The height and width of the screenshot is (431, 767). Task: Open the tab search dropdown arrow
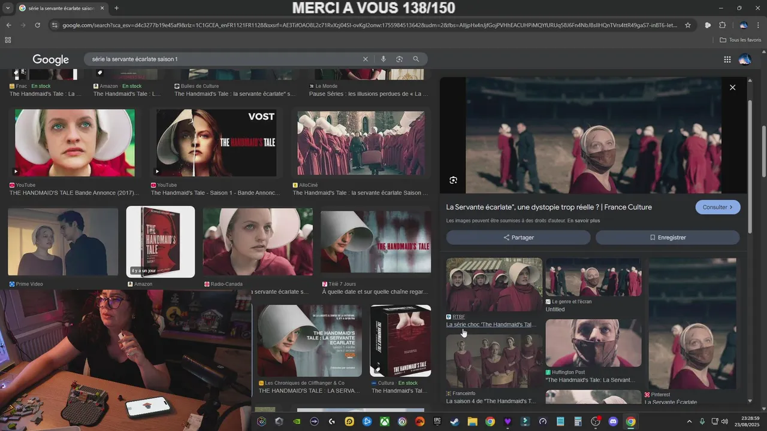coord(7,8)
